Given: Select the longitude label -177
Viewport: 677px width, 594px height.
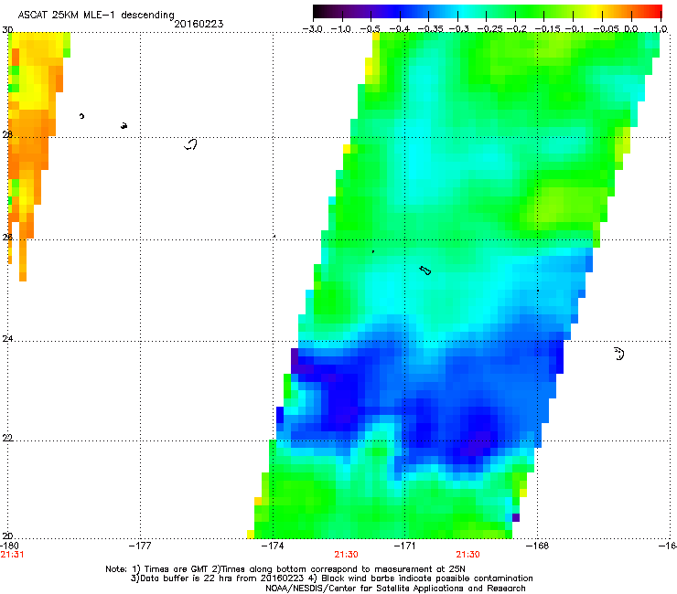Looking at the screenshot, I should click(x=140, y=546).
